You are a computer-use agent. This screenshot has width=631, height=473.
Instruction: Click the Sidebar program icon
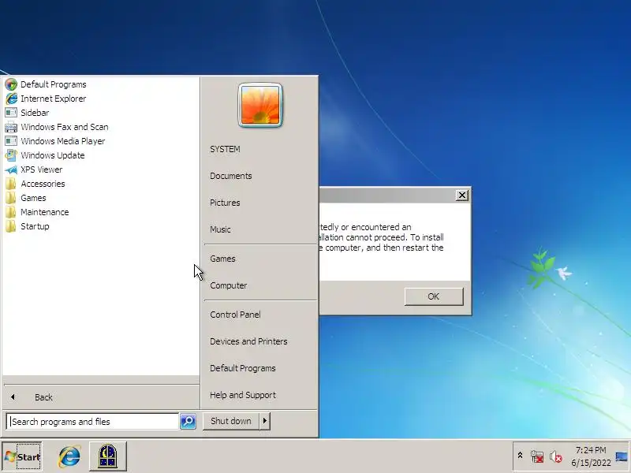click(11, 113)
